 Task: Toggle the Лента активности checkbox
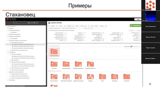(139, 33)
